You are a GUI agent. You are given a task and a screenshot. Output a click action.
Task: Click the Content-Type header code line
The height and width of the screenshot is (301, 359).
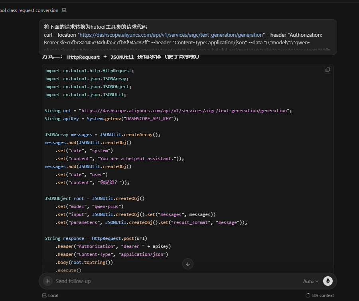[x=112, y=255]
